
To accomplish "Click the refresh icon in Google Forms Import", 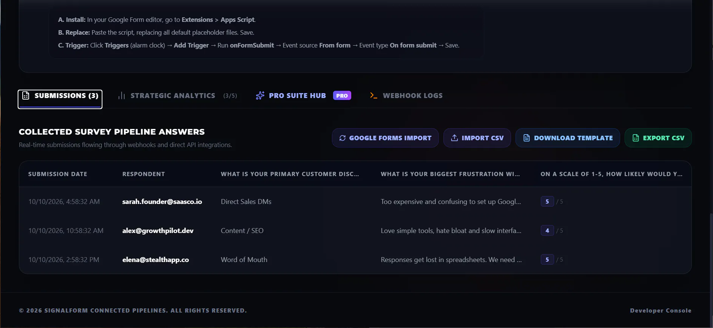I will tap(343, 138).
